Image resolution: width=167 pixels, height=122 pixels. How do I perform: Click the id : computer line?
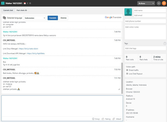click(x=8, y=24)
